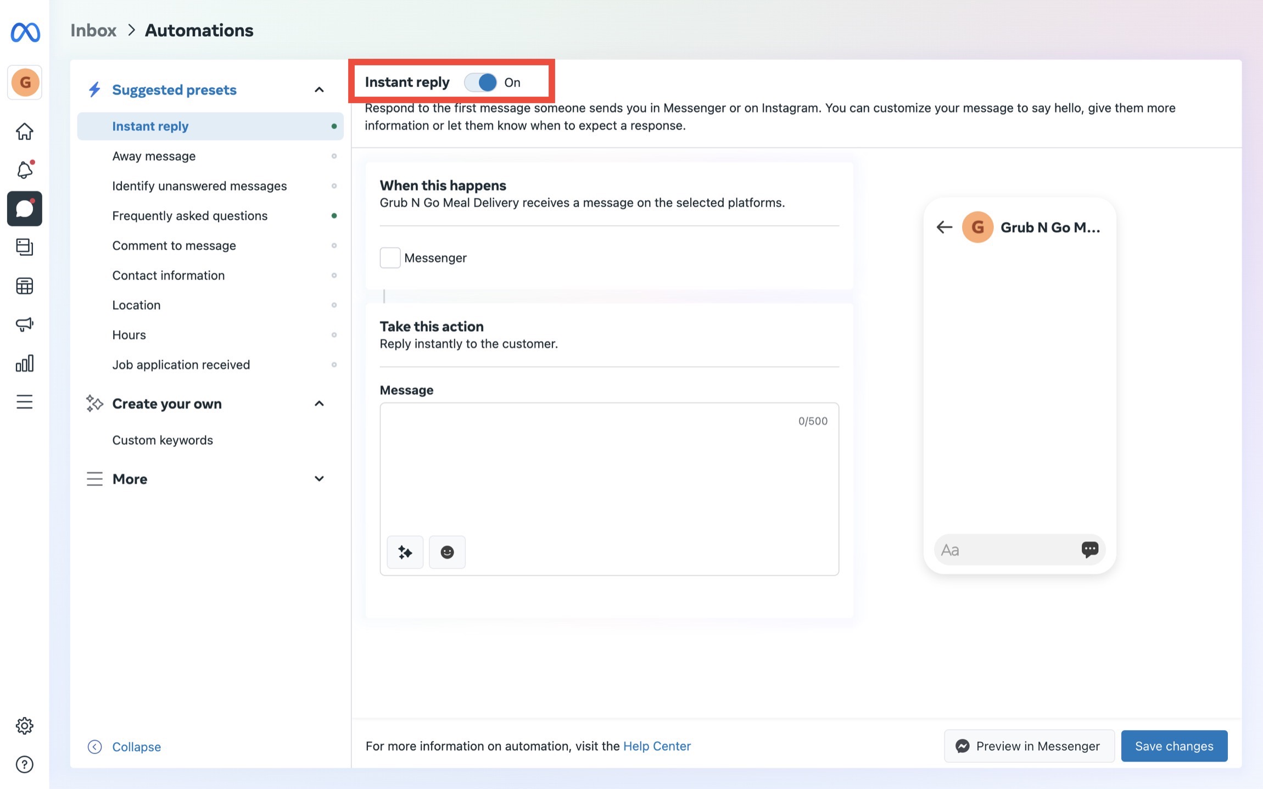Screen dimensions: 1263x789
Task: Click the emoji smiley icon in message editor
Action: pyautogui.click(x=446, y=552)
